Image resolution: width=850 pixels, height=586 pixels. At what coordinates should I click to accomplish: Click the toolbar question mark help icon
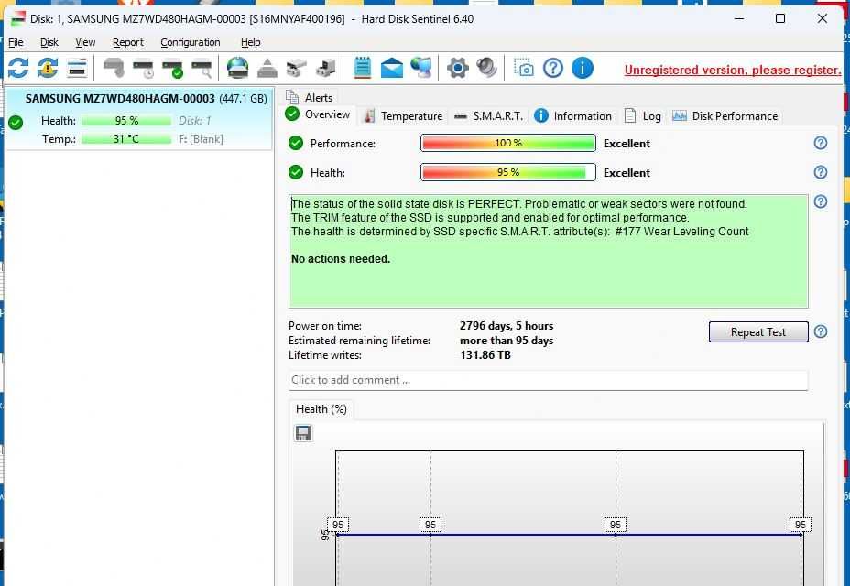[x=553, y=69]
